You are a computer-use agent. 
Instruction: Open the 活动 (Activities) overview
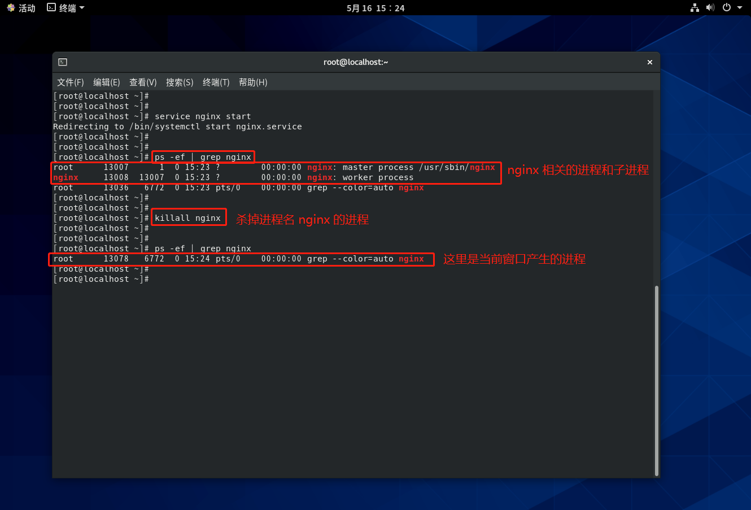(x=21, y=8)
